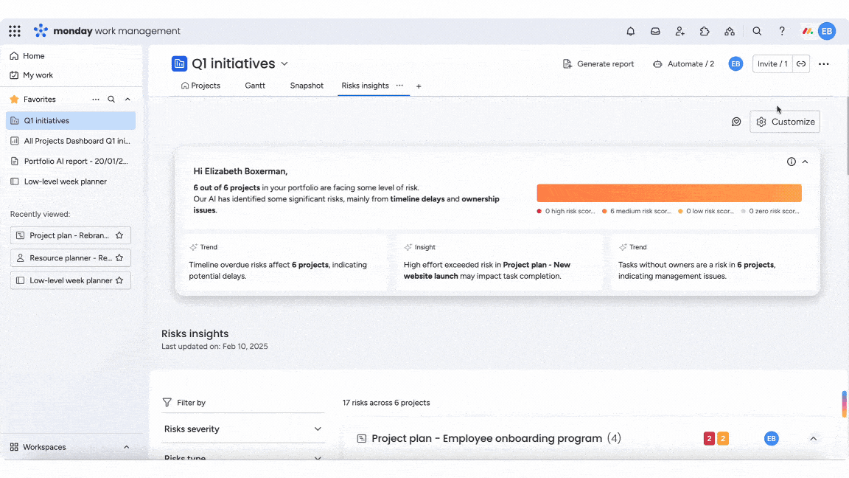Search within Favorites

click(x=111, y=99)
